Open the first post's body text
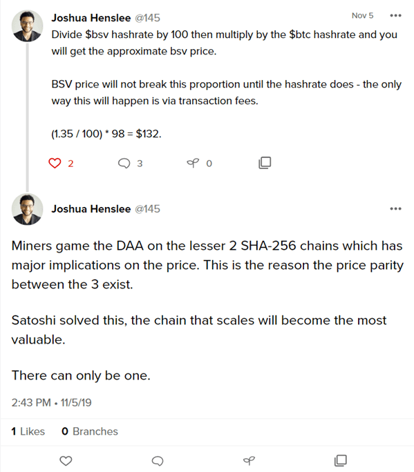This screenshot has width=414, height=472. [x=226, y=84]
